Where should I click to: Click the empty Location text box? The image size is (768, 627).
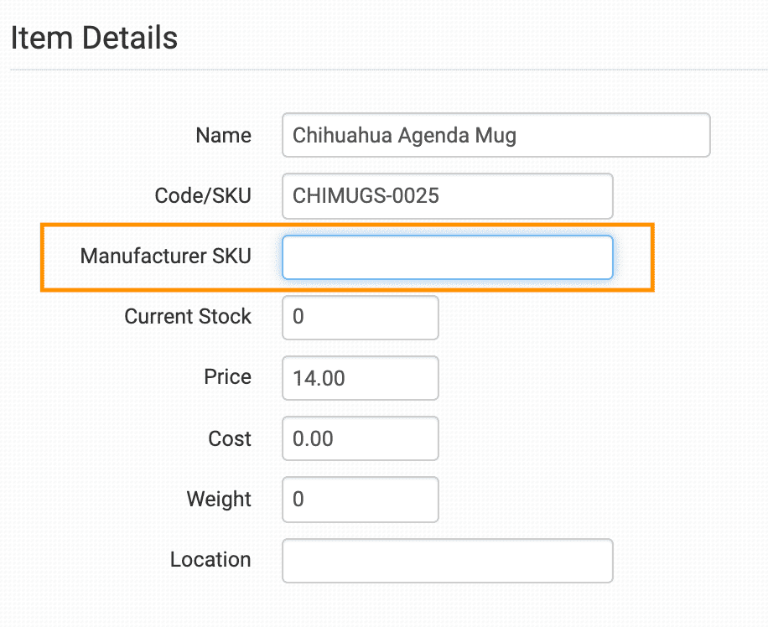(447, 561)
